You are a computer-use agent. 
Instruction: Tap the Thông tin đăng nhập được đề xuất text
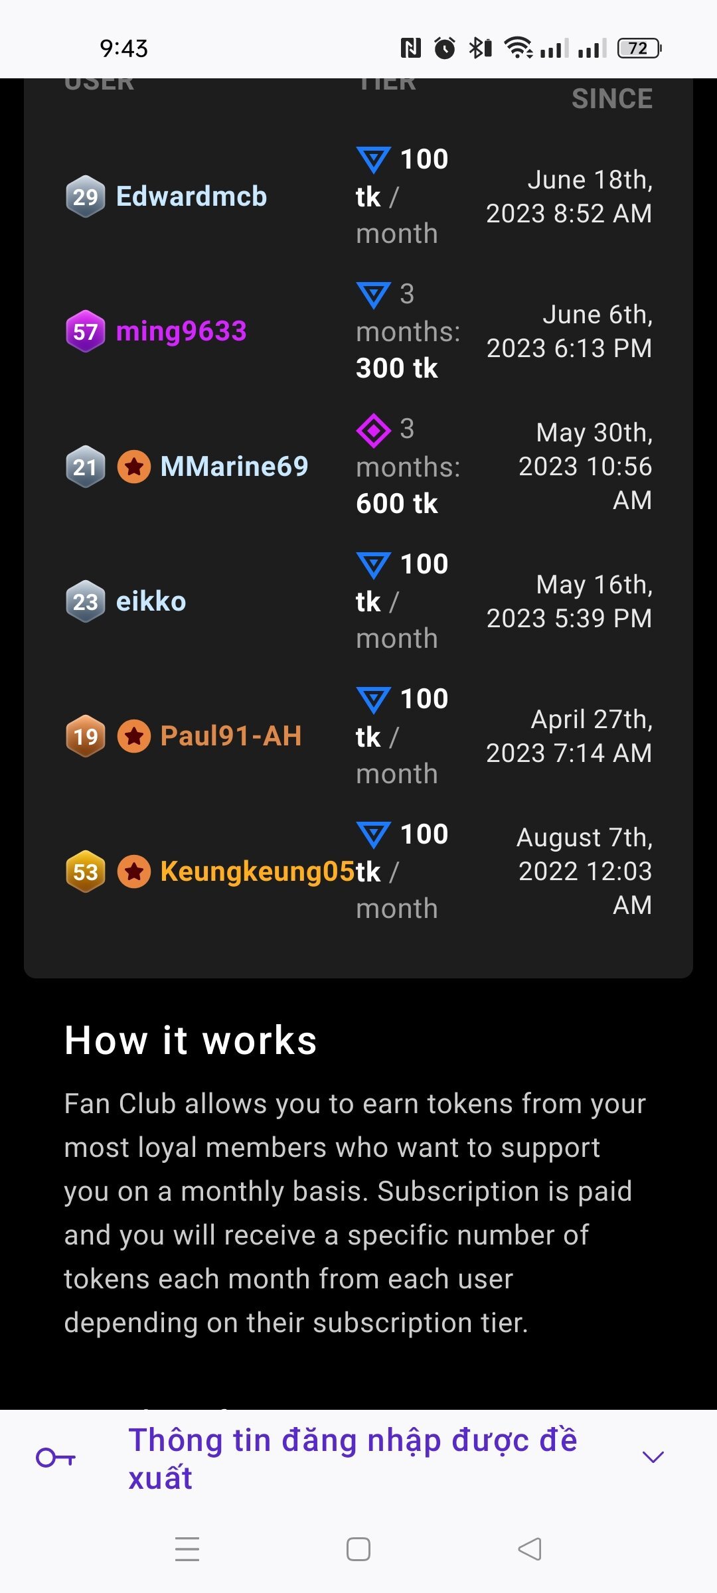tap(353, 1458)
